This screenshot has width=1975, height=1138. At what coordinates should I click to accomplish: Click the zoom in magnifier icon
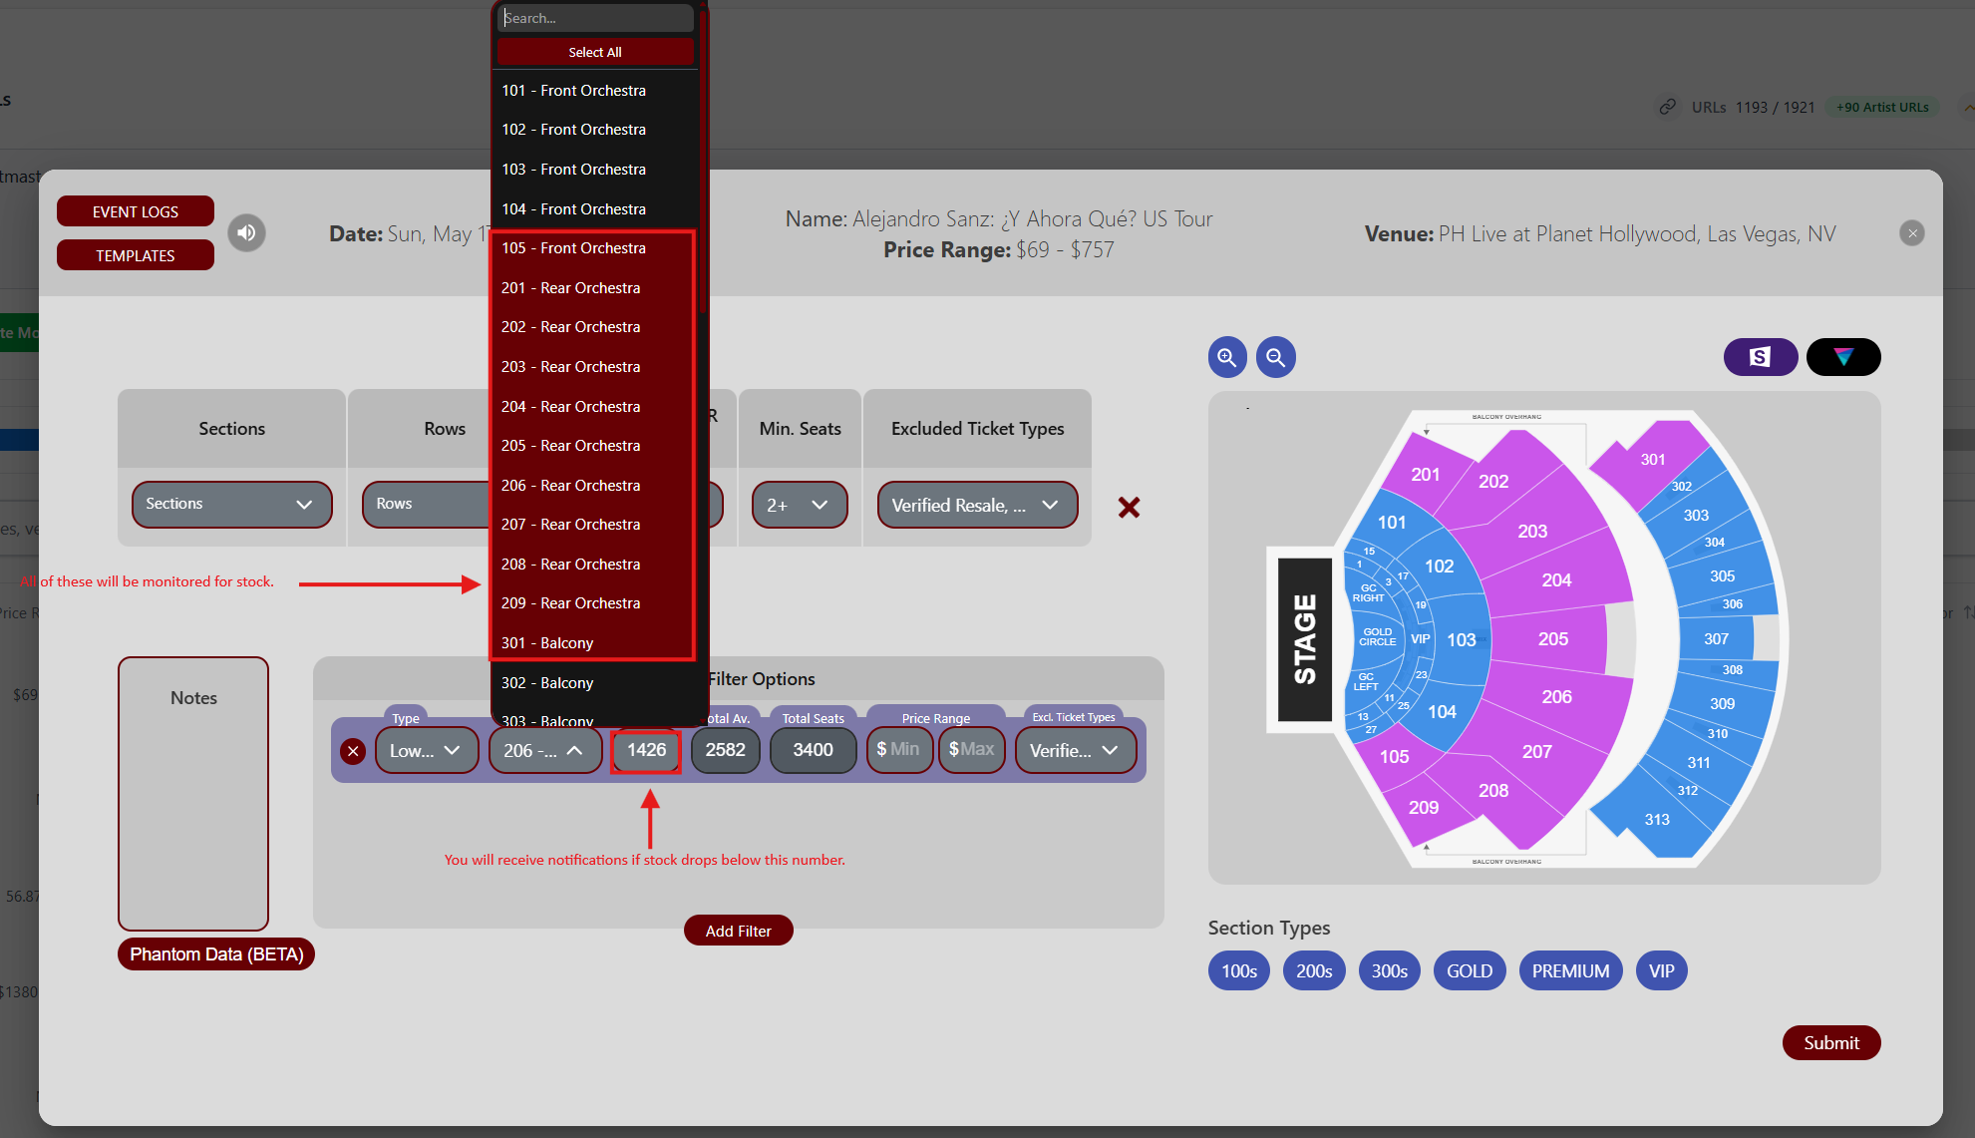coord(1227,357)
